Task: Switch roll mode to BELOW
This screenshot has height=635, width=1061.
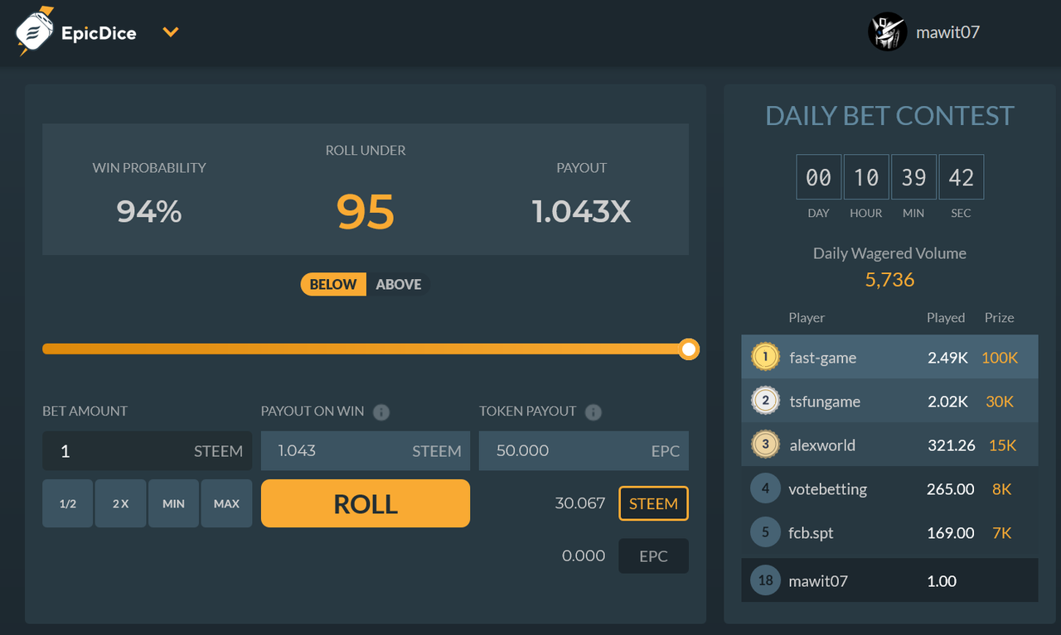Action: [333, 284]
